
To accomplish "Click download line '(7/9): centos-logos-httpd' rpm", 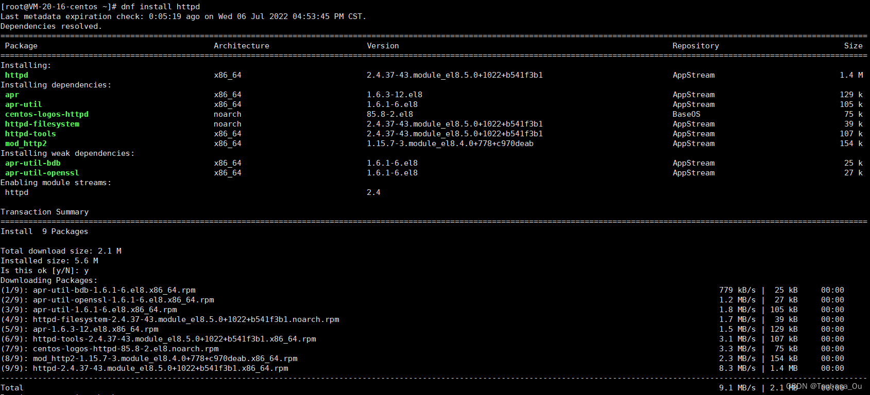I will click(x=110, y=349).
